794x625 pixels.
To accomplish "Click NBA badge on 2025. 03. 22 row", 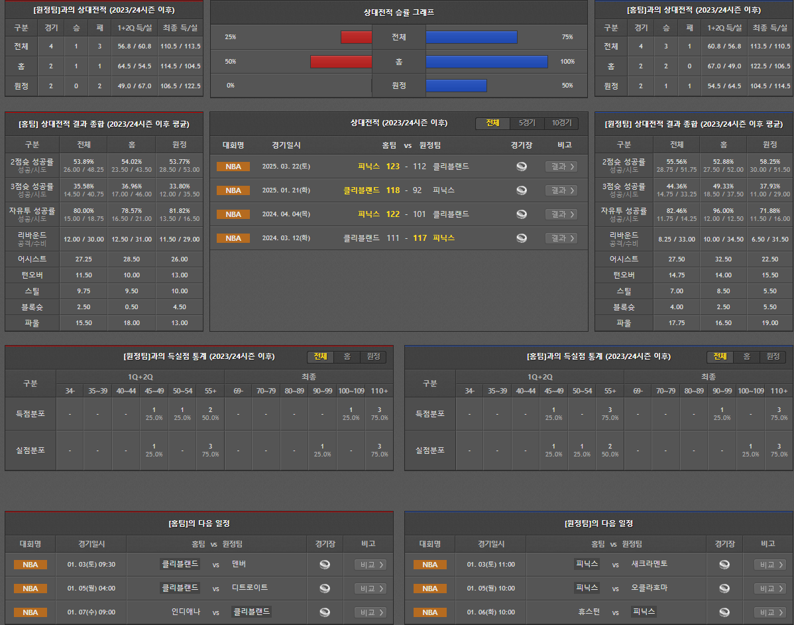I will (233, 167).
